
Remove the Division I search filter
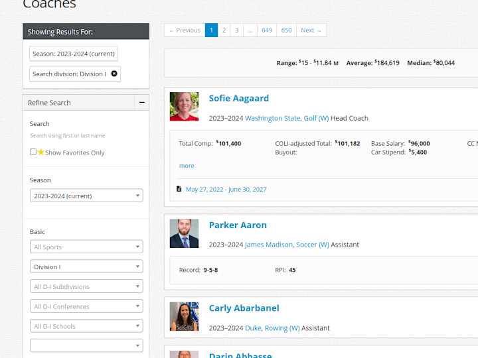point(114,74)
